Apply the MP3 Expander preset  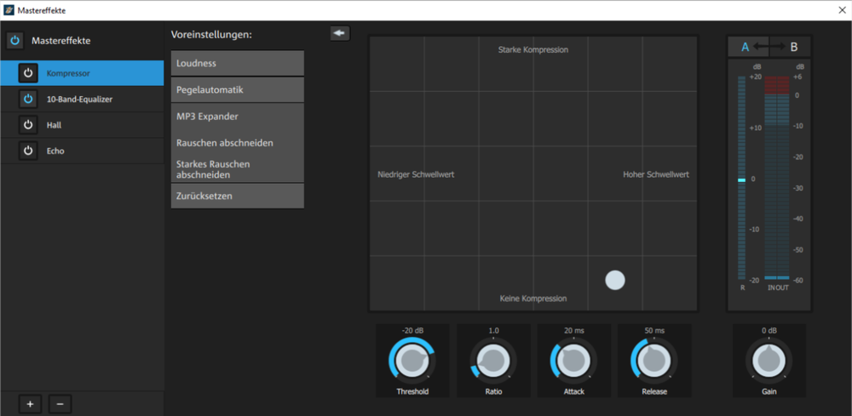pyautogui.click(x=237, y=116)
